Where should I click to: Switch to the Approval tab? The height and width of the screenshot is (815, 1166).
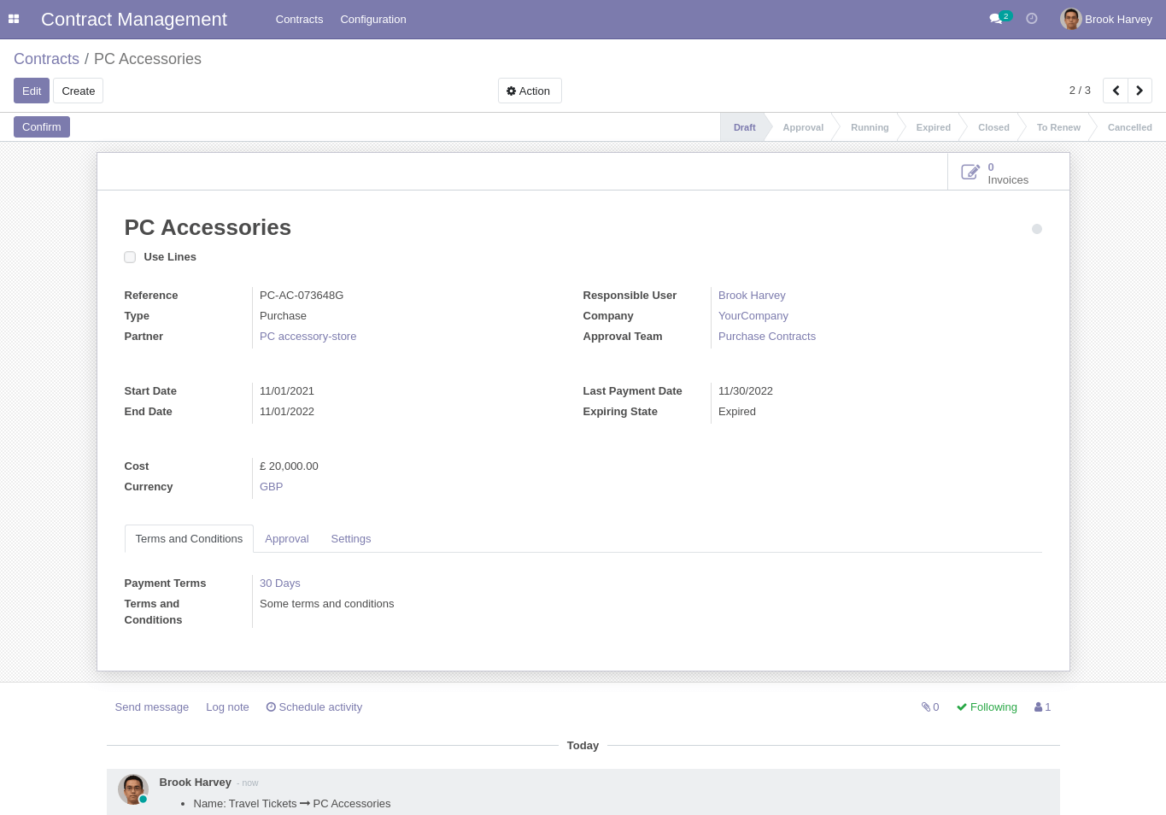(x=286, y=539)
